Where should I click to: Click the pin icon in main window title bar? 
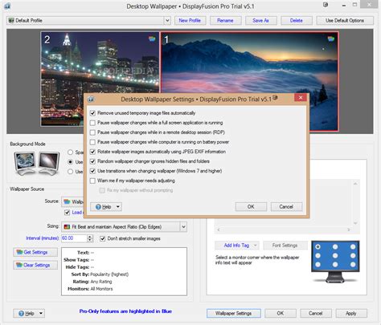326,5
